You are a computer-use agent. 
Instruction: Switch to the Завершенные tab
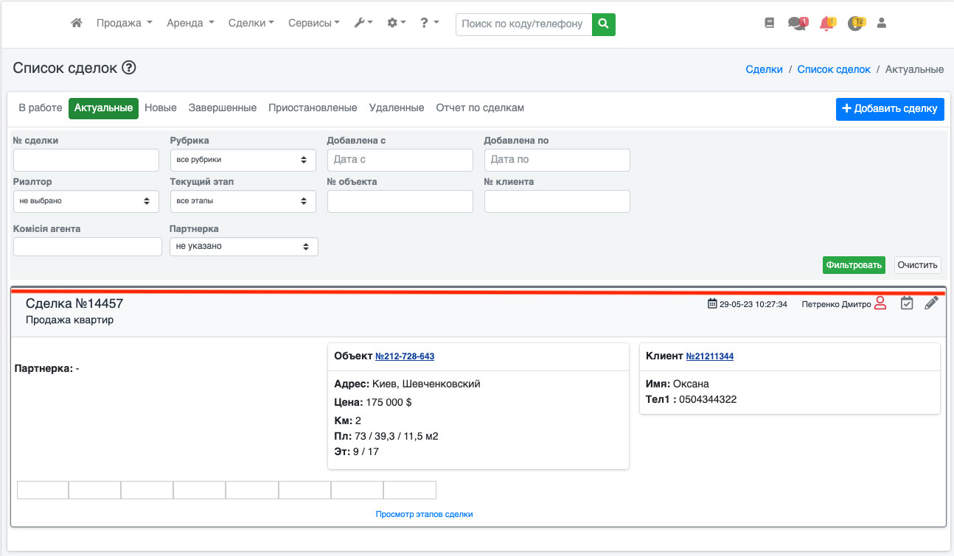[x=222, y=108]
